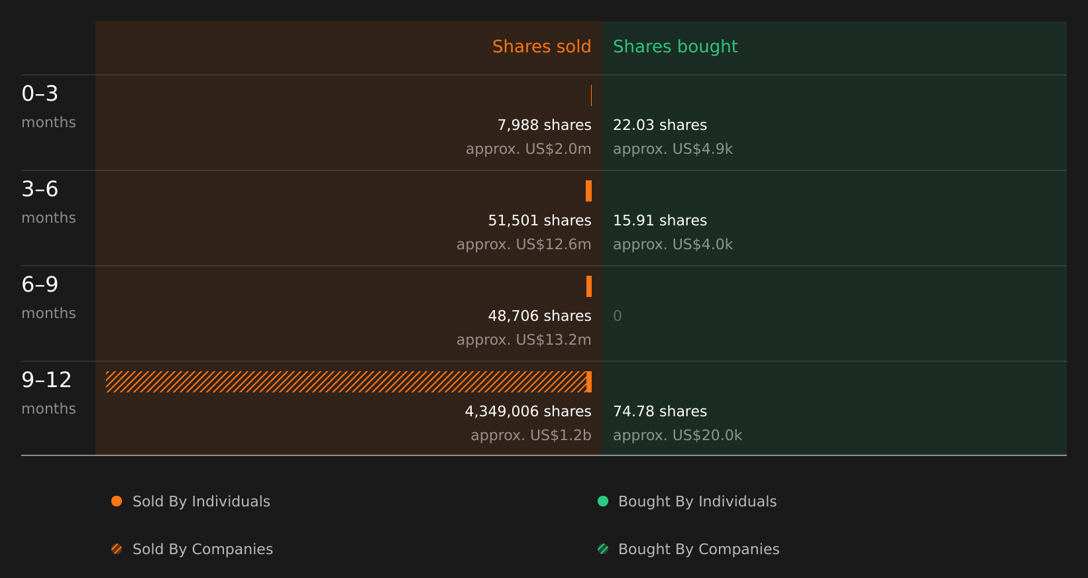The height and width of the screenshot is (578, 1088).
Task: Click the Shares bought column header
Action: [x=675, y=47]
